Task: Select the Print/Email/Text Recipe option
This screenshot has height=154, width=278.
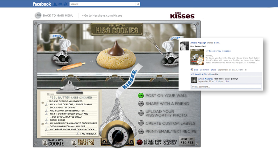Action: (141, 131)
